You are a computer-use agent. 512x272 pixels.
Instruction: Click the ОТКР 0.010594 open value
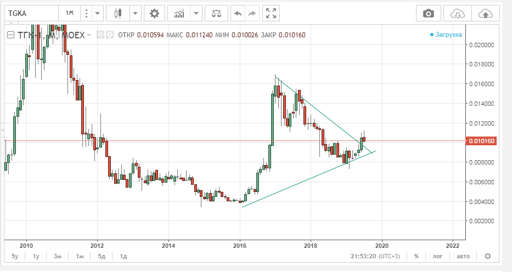click(140, 35)
